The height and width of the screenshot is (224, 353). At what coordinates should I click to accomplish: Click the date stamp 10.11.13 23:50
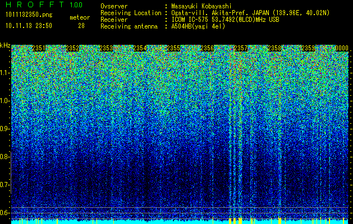click(29, 26)
